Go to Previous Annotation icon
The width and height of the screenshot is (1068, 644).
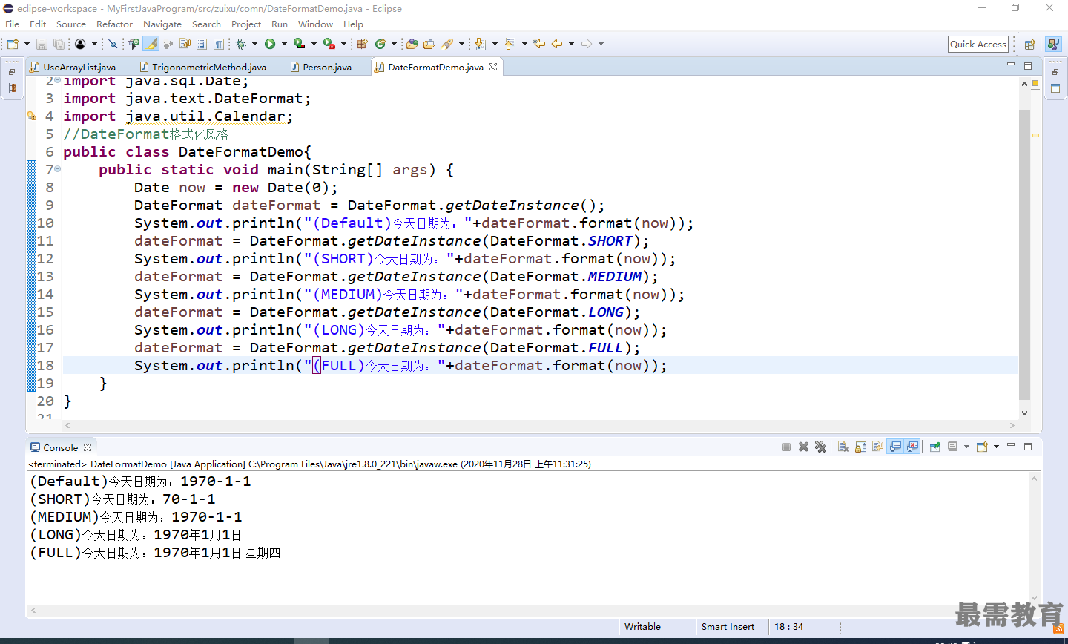coord(510,44)
